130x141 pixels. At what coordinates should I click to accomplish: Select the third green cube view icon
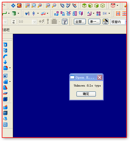pos(97,6)
